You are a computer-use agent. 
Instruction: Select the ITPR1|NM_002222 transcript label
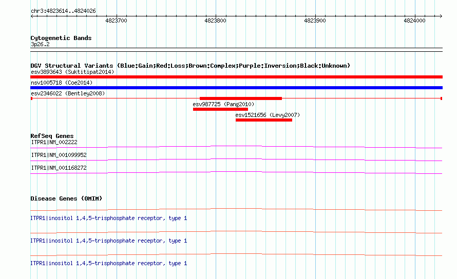point(54,142)
